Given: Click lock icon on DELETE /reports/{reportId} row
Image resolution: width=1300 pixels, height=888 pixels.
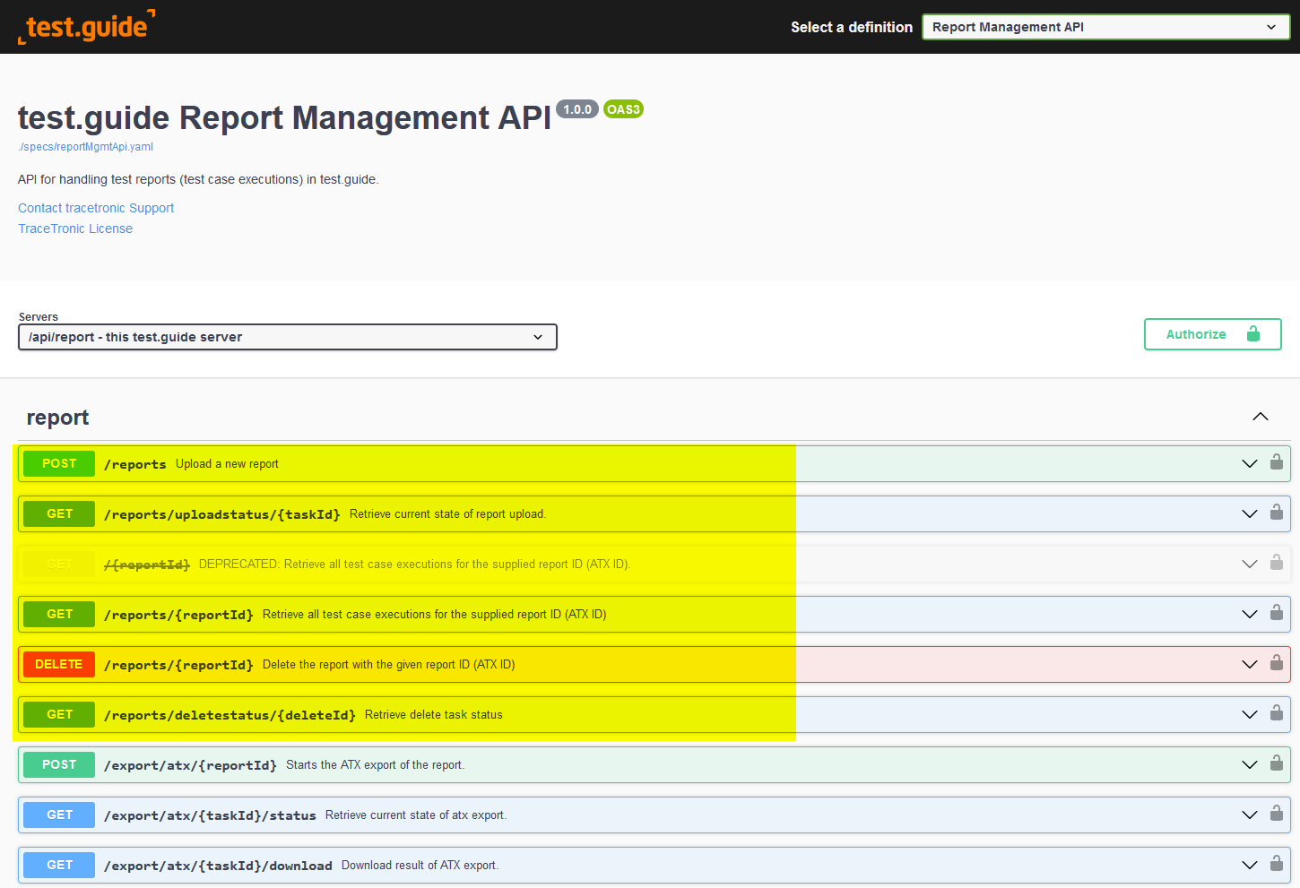Looking at the screenshot, I should [x=1276, y=663].
